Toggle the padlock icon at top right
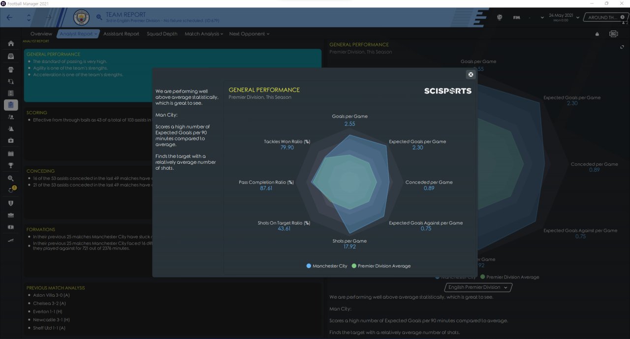Screen dimensions: 630x339 coord(597,34)
